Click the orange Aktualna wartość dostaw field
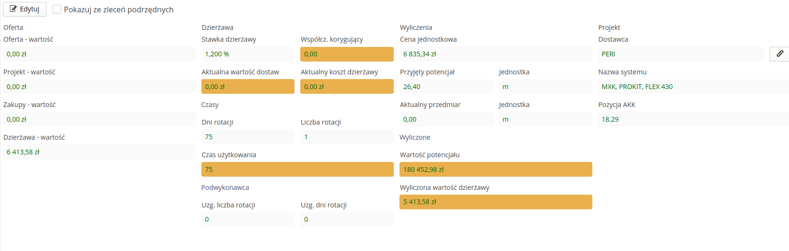This screenshot has width=789, height=251. click(x=247, y=87)
